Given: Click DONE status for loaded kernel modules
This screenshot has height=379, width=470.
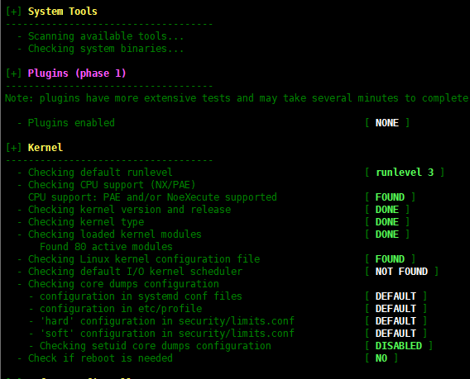Looking at the screenshot, I should pyautogui.click(x=387, y=235).
